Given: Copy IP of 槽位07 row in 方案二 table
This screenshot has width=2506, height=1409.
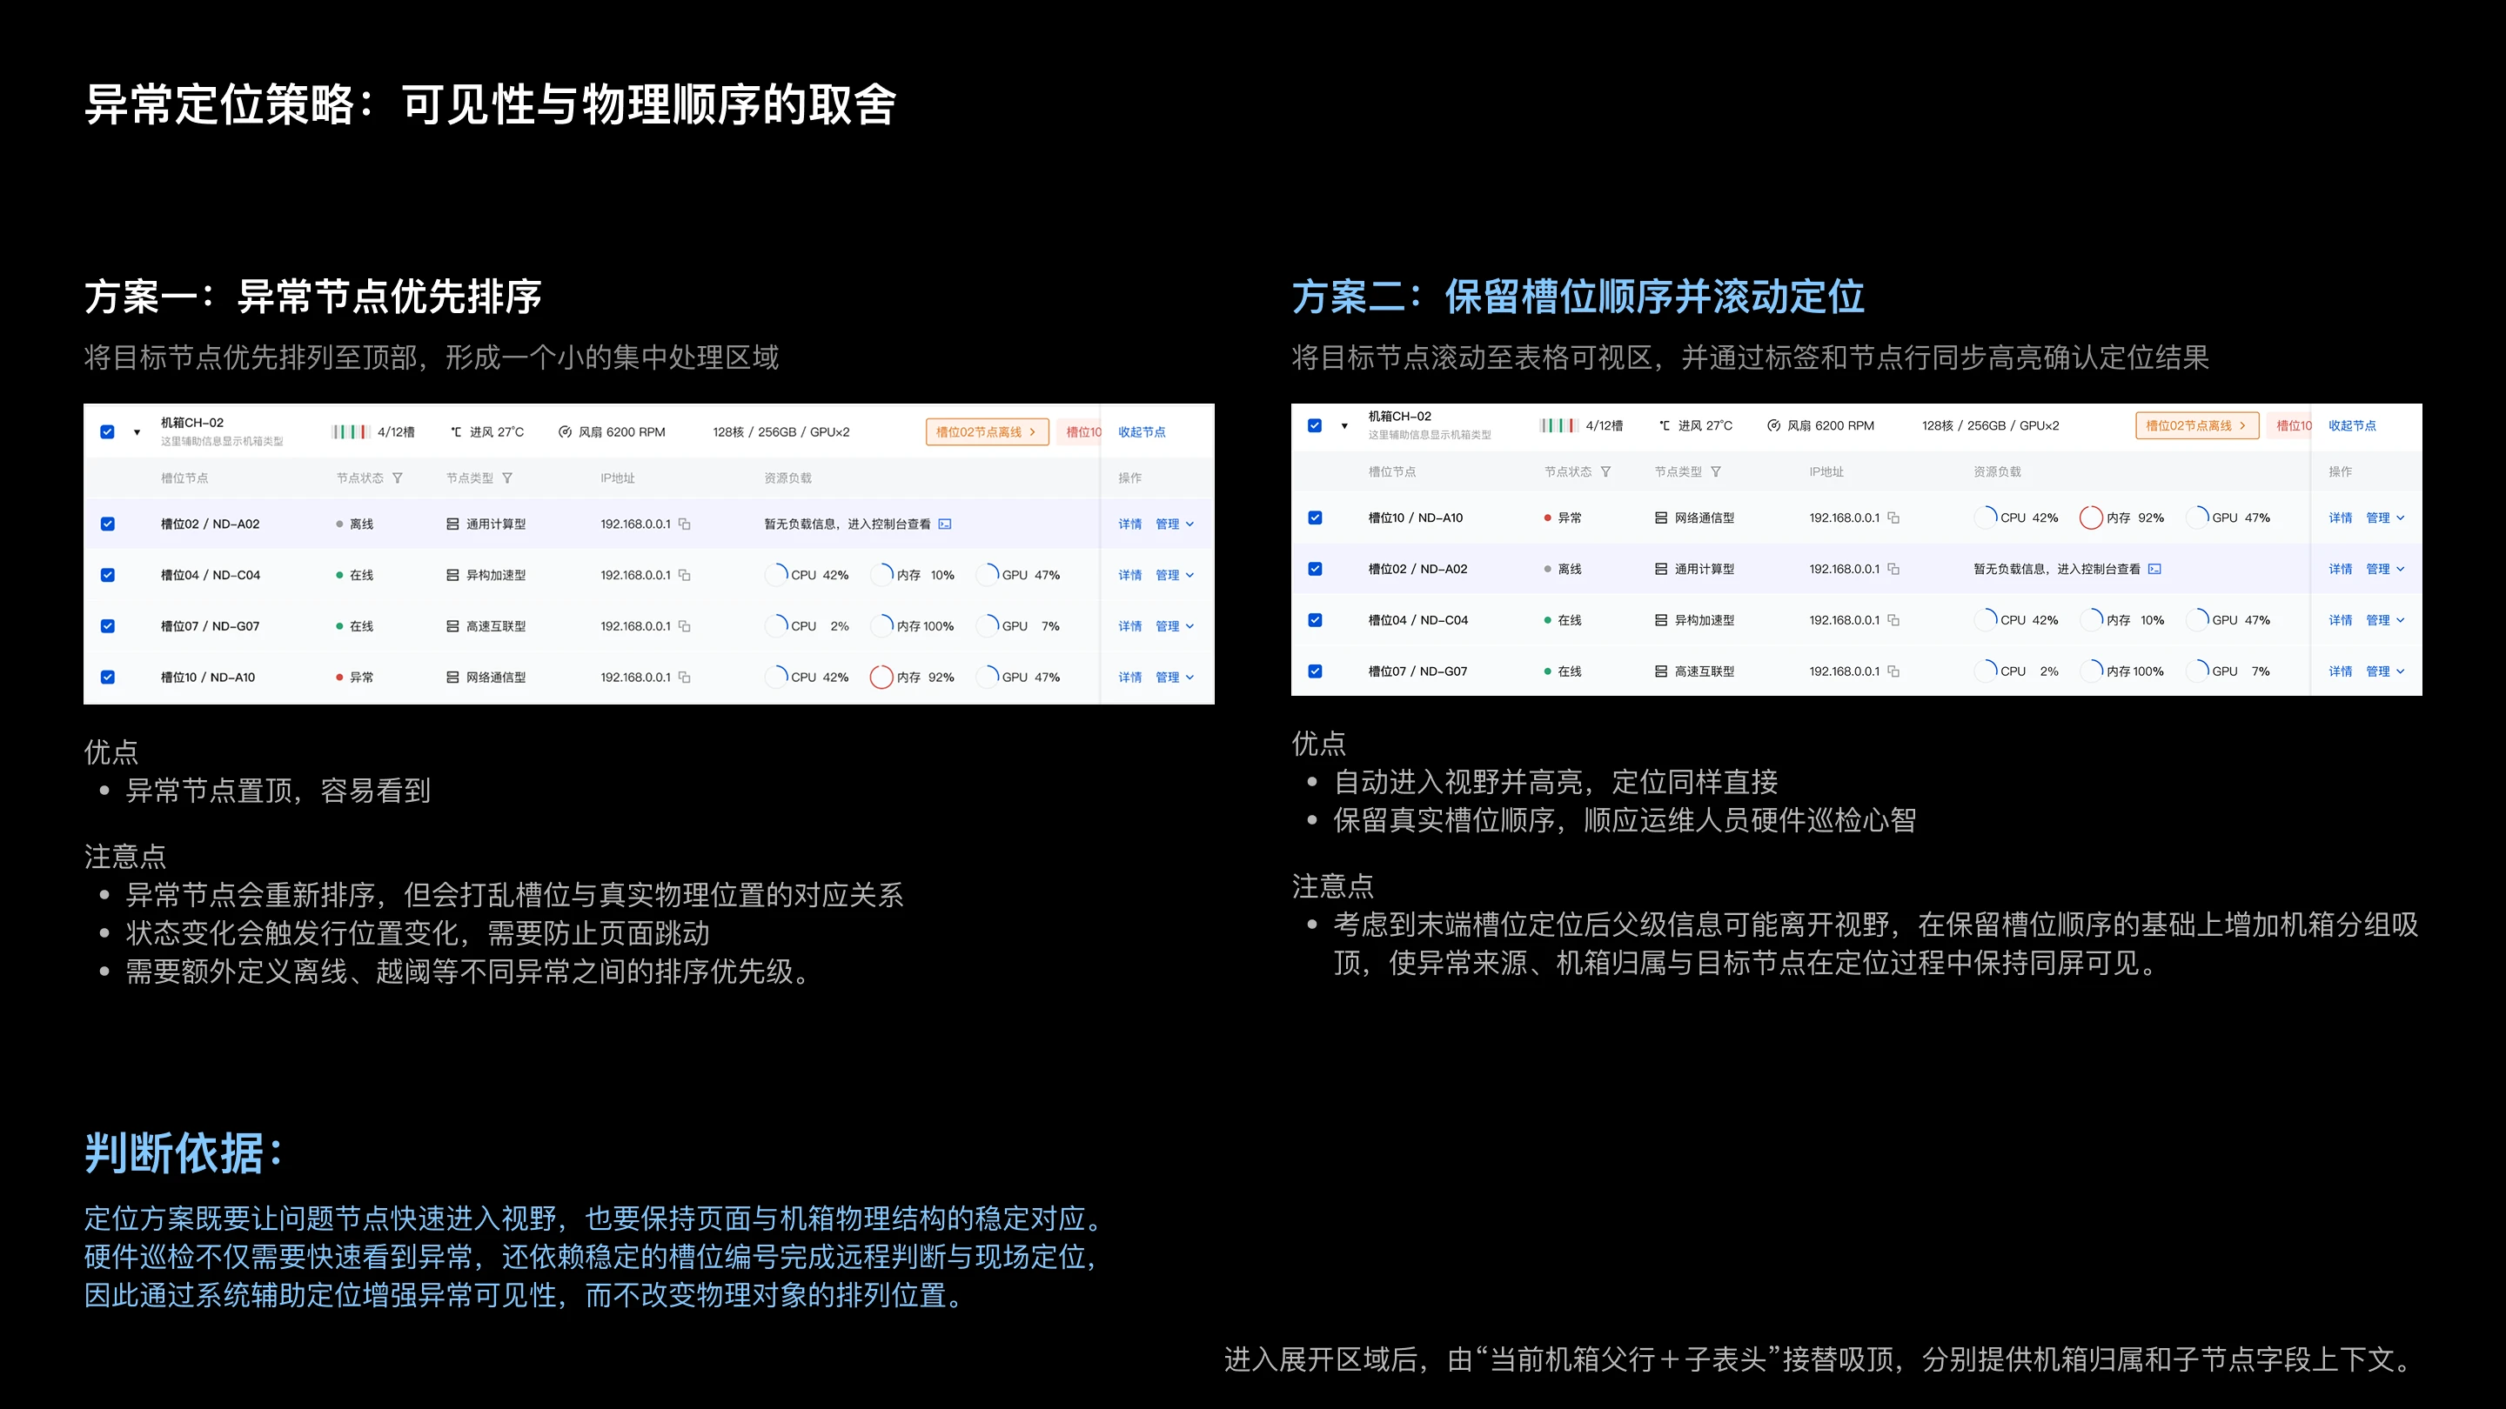Looking at the screenshot, I should click(x=1893, y=672).
